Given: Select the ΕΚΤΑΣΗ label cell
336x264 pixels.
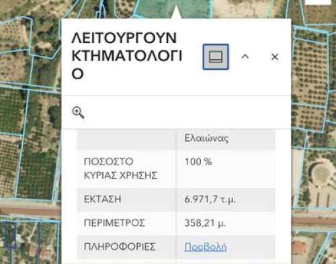Looking at the screenshot, I should coord(126,200).
